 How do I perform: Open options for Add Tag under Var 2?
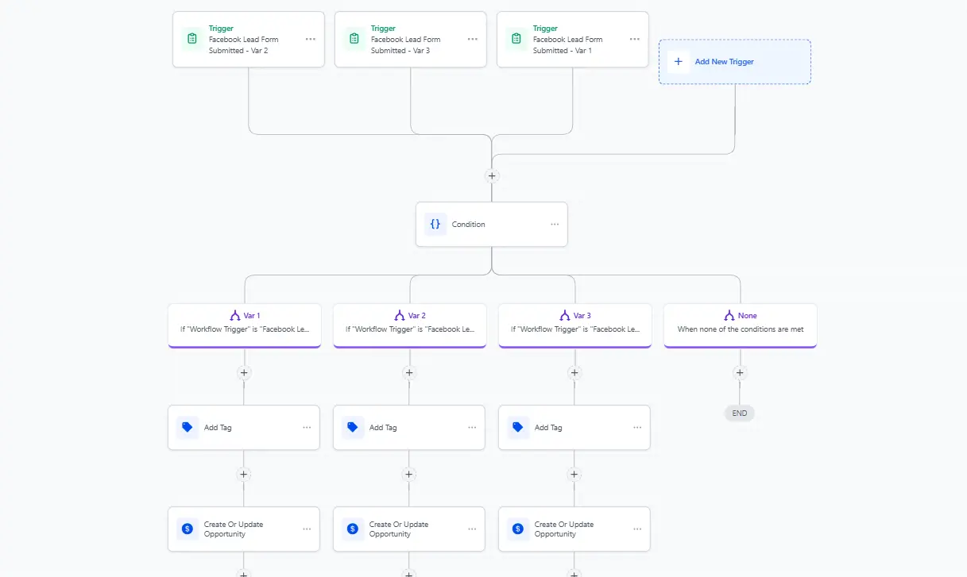pyautogui.click(x=472, y=427)
